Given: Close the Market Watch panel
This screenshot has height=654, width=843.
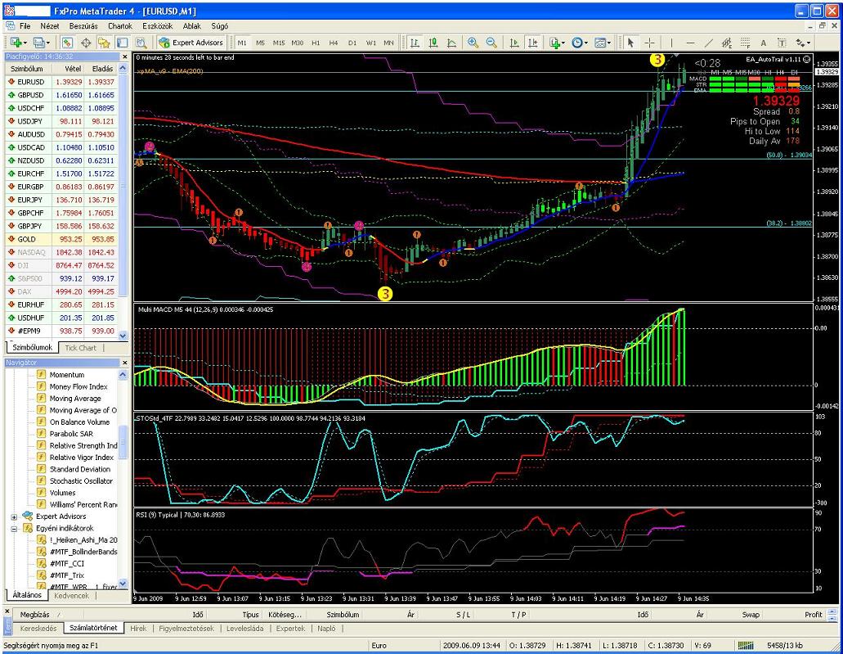Looking at the screenshot, I should click(x=125, y=56).
